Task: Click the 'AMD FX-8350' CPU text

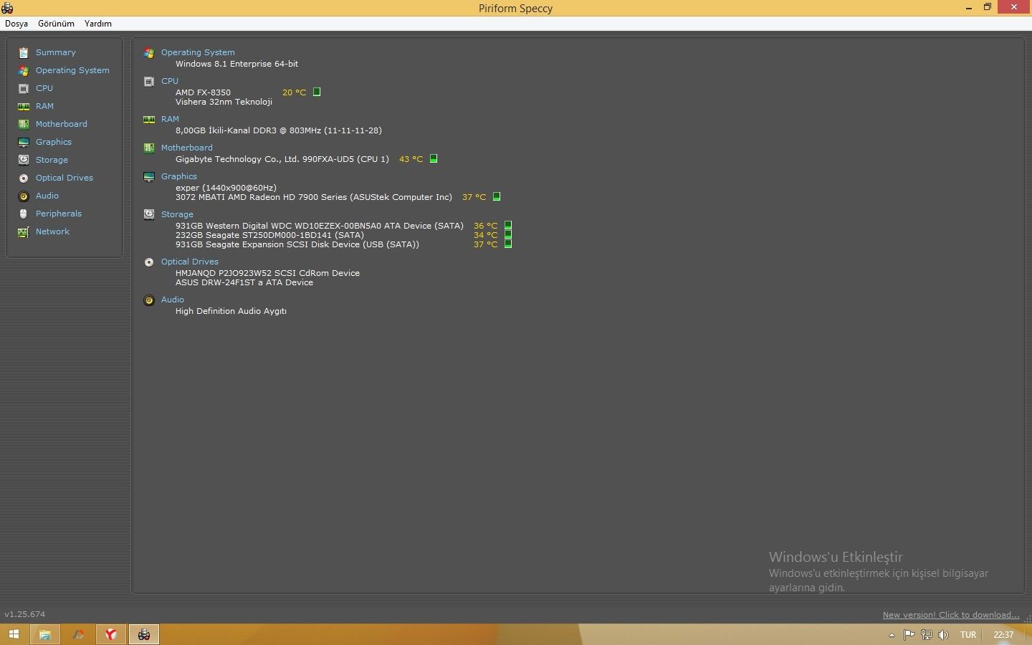Action: point(203,92)
